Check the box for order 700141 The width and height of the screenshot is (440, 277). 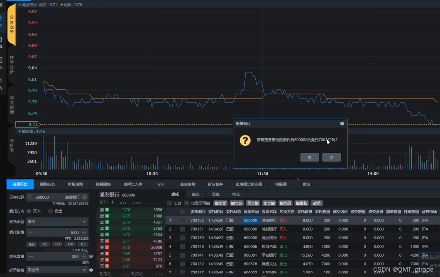pos(182,255)
